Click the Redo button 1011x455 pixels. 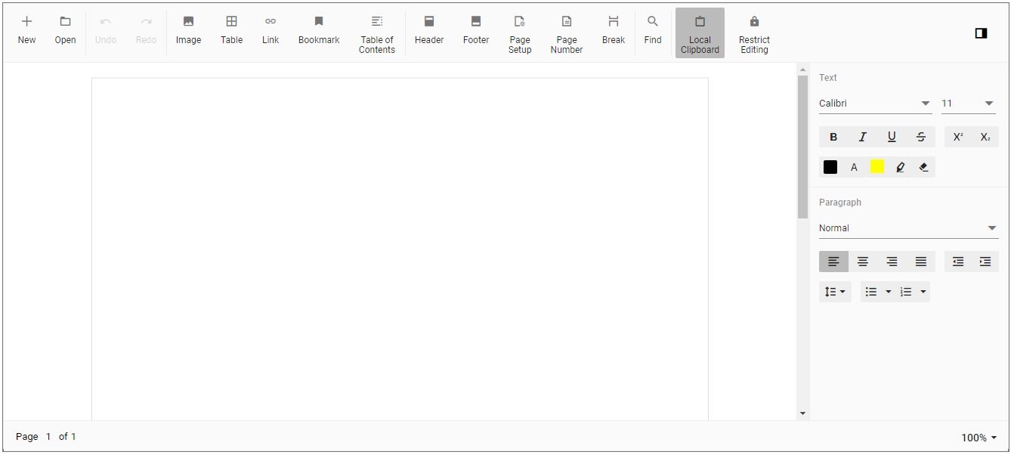tap(147, 32)
